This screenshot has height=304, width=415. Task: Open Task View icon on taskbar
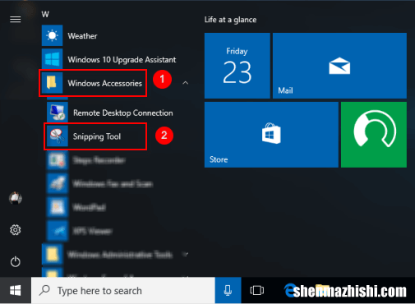tap(257, 290)
